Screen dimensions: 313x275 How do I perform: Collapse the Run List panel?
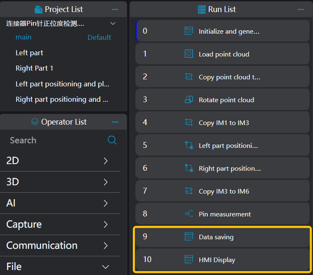(301, 9)
